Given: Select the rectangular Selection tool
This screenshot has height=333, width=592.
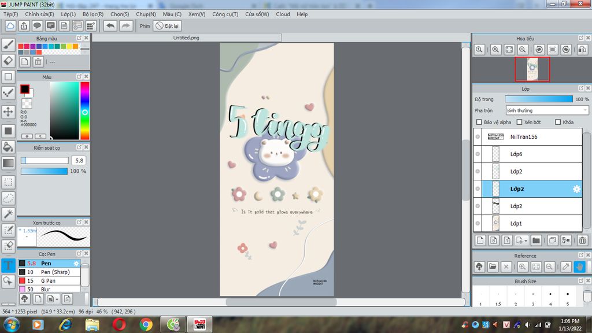Looking at the screenshot, I should click(8, 182).
